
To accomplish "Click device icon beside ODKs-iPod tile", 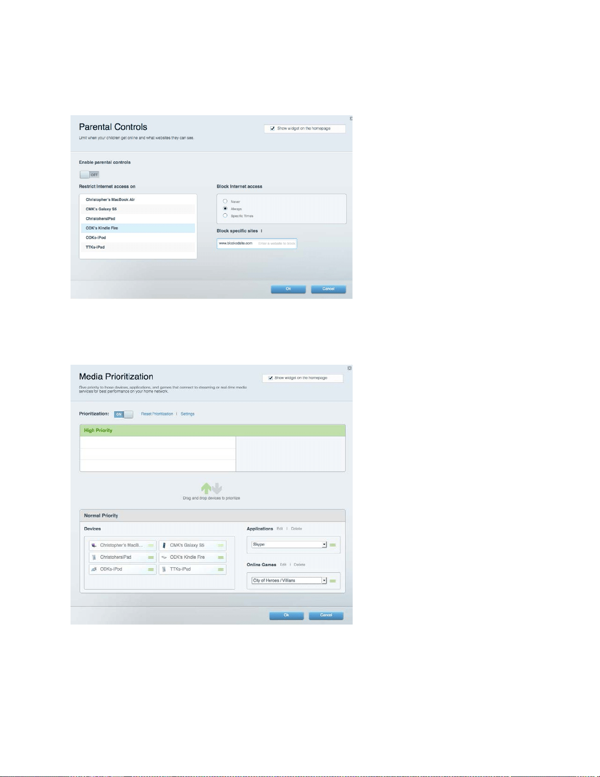I will 94,569.
